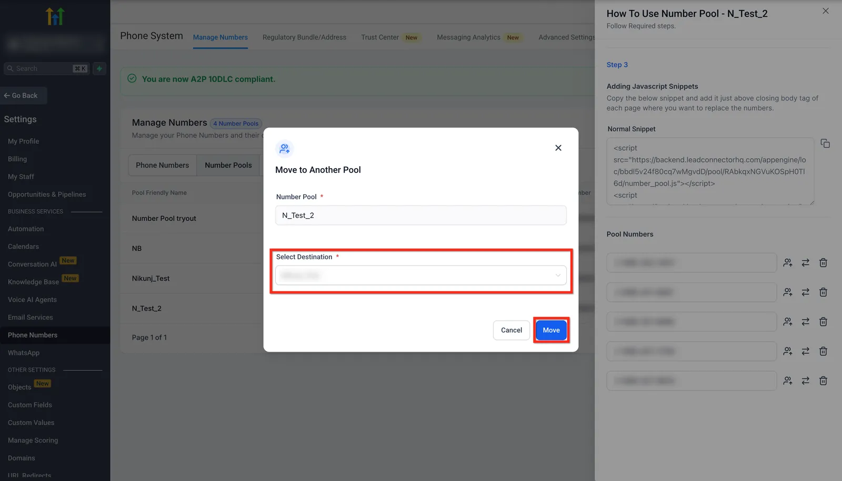Viewport: 842px width, 481px height.
Task: Click swap icon on fourth pool number
Action: point(806,351)
